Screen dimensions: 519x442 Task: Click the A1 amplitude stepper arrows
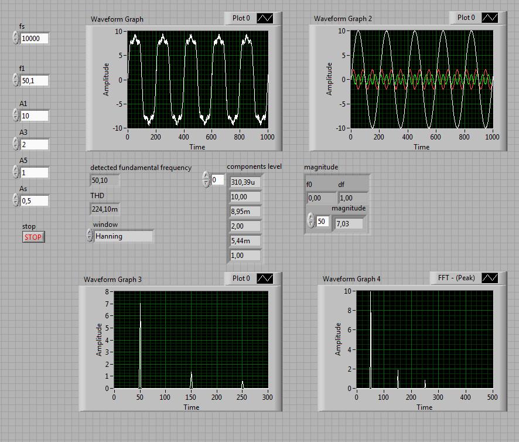16,115
